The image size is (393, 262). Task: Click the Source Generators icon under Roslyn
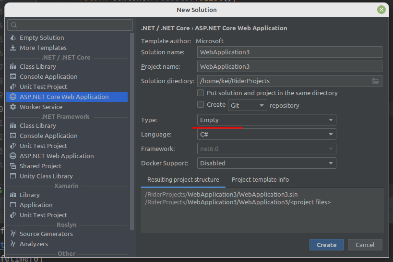tap(13, 234)
